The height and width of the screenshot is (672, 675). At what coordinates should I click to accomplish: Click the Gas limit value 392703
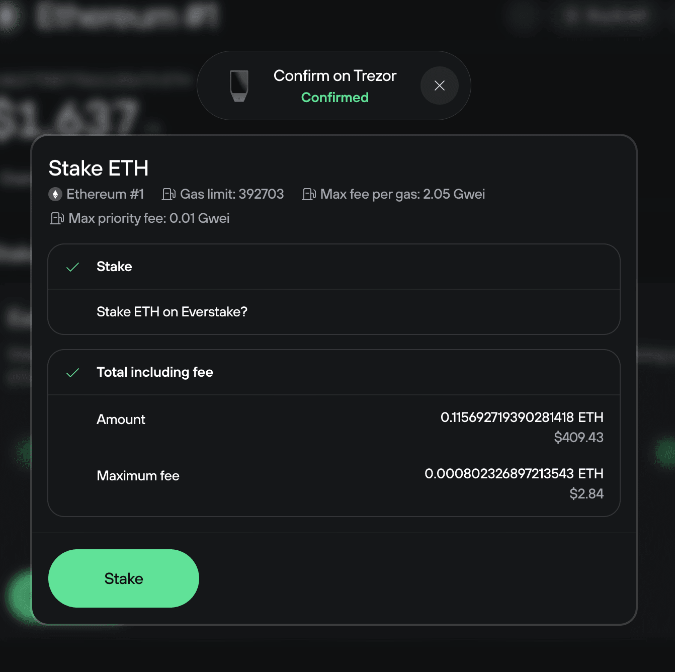261,194
